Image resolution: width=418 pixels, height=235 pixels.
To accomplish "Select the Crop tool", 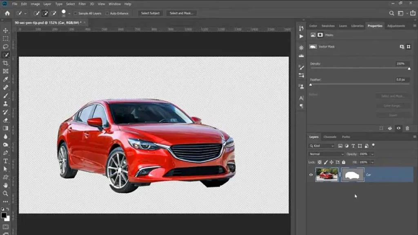I will point(5,63).
